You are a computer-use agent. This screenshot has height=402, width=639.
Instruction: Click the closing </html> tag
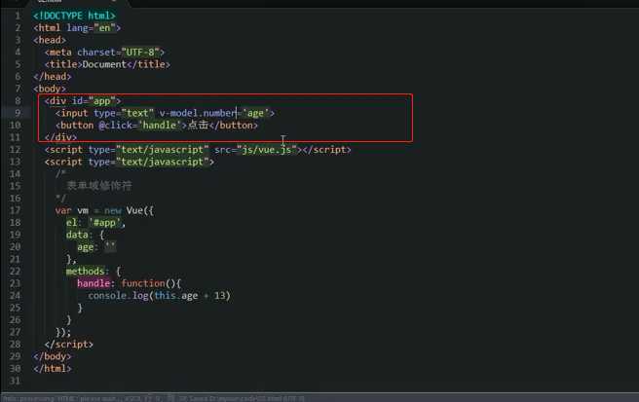53,369
